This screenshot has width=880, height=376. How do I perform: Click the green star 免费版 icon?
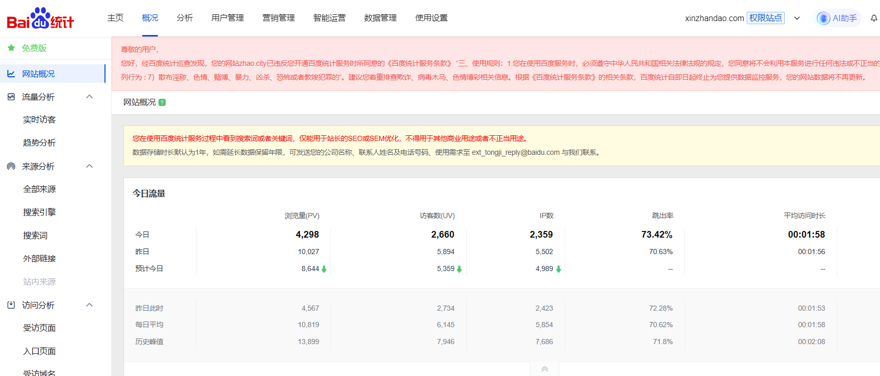pos(11,48)
